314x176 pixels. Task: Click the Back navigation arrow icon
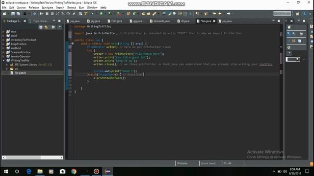click(x=220, y=14)
